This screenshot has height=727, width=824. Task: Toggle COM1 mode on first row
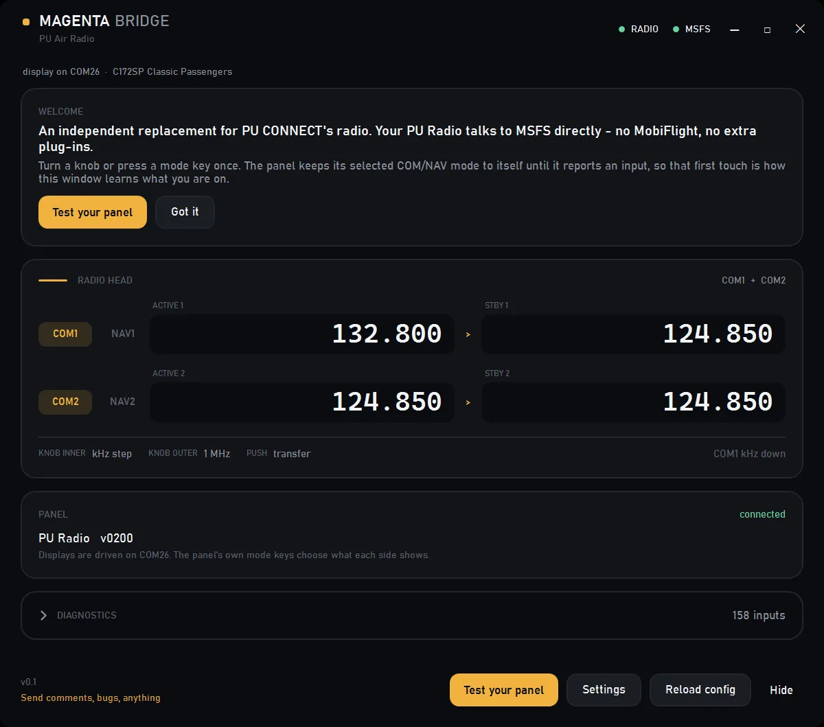(x=65, y=334)
